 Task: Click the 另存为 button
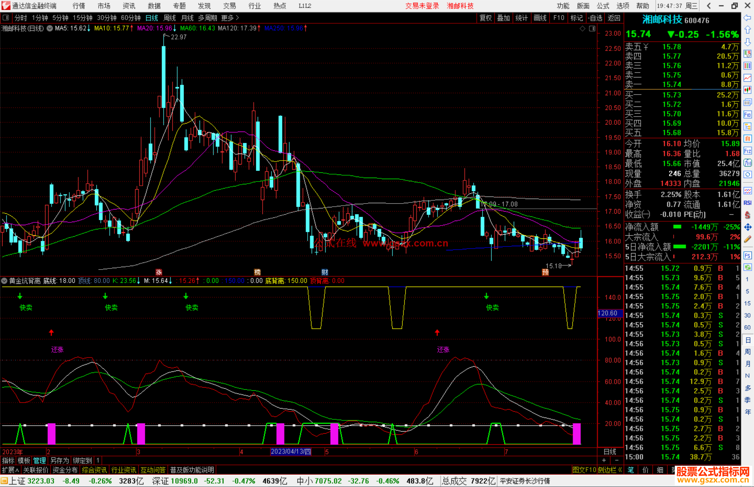[x=59, y=460]
